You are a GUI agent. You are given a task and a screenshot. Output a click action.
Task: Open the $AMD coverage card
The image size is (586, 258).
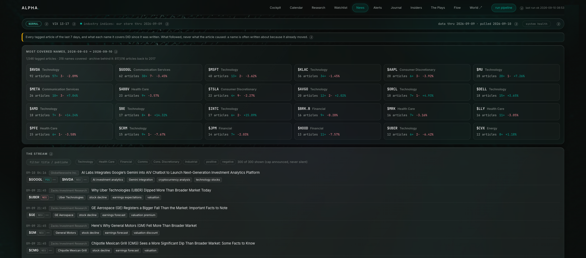tap(70, 112)
